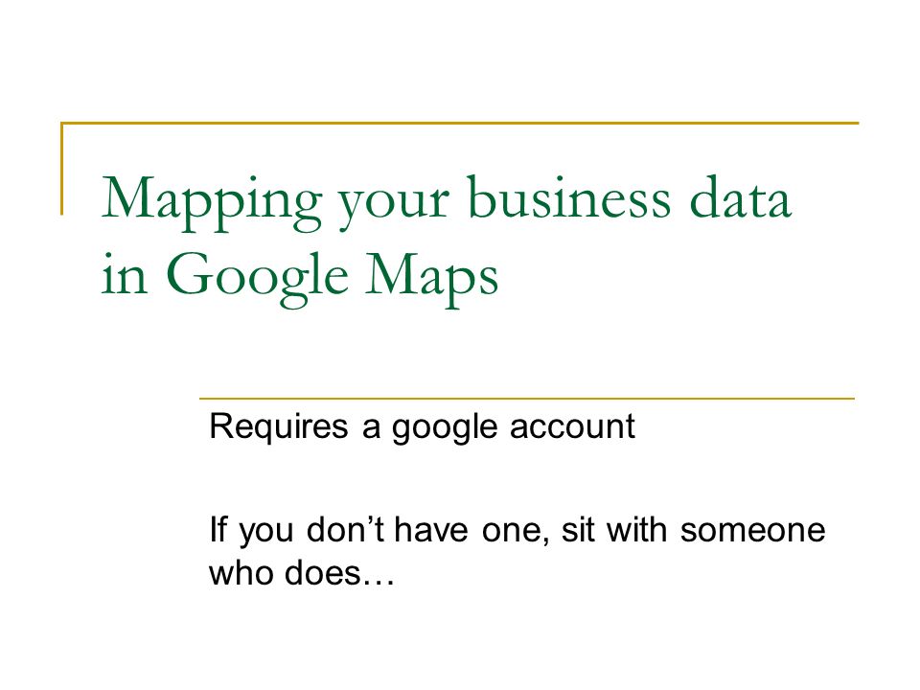920x690 pixels.
Task: Click the word "Maps" in the title
Action: coord(432,279)
